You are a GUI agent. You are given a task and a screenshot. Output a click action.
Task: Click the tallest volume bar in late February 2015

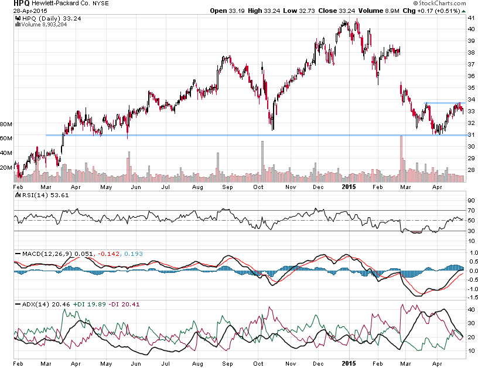[x=401, y=159]
